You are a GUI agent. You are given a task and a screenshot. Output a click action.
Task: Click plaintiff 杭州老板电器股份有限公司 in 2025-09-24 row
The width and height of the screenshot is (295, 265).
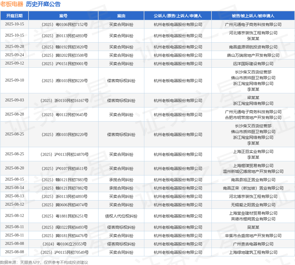(x=178, y=55)
